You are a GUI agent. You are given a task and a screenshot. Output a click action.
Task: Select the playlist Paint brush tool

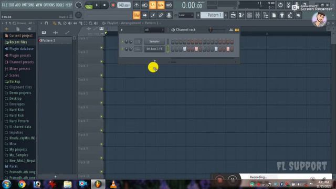pos(59,23)
